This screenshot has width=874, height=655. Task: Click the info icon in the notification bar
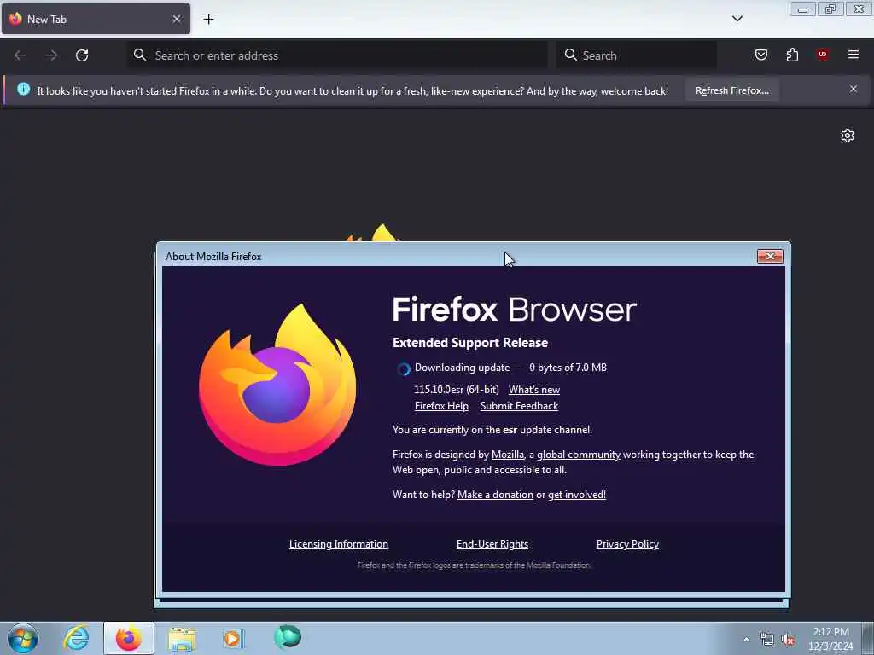(x=23, y=89)
